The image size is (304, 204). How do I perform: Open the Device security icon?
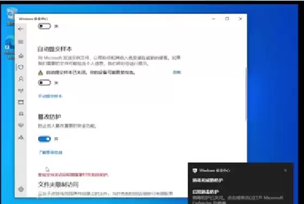coord(21,114)
